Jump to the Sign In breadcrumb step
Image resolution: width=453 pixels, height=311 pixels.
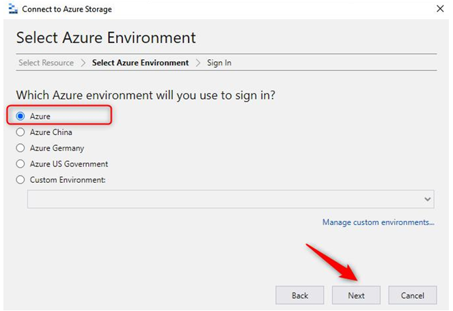pos(219,63)
